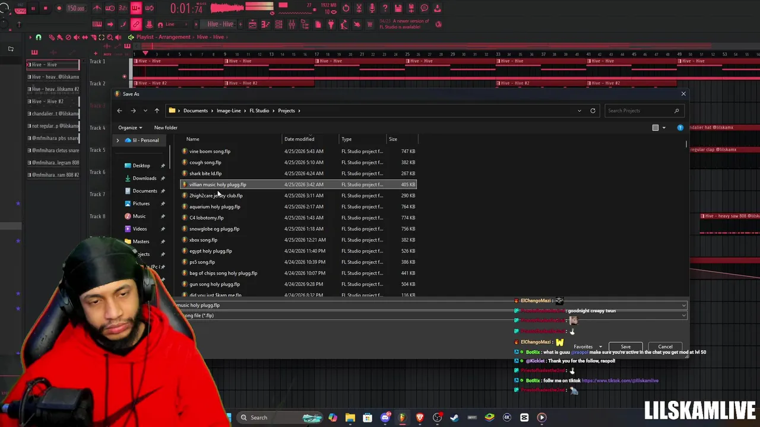Click the tempo 150.000 field
Screen dimensions: 760x427
[x=76, y=8]
